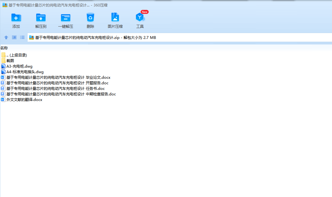The image size is (332, 197).
Task: Click the 解压到 (Extract to) icon
Action: 41,18
